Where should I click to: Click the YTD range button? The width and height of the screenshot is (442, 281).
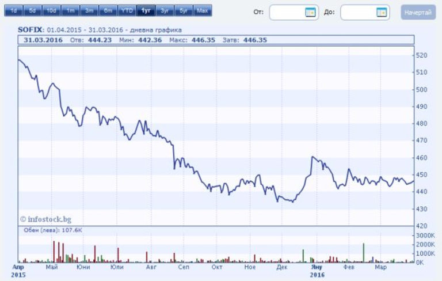pos(127,11)
